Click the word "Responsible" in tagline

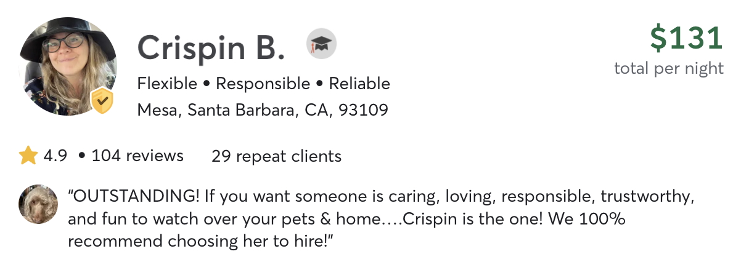(x=263, y=84)
